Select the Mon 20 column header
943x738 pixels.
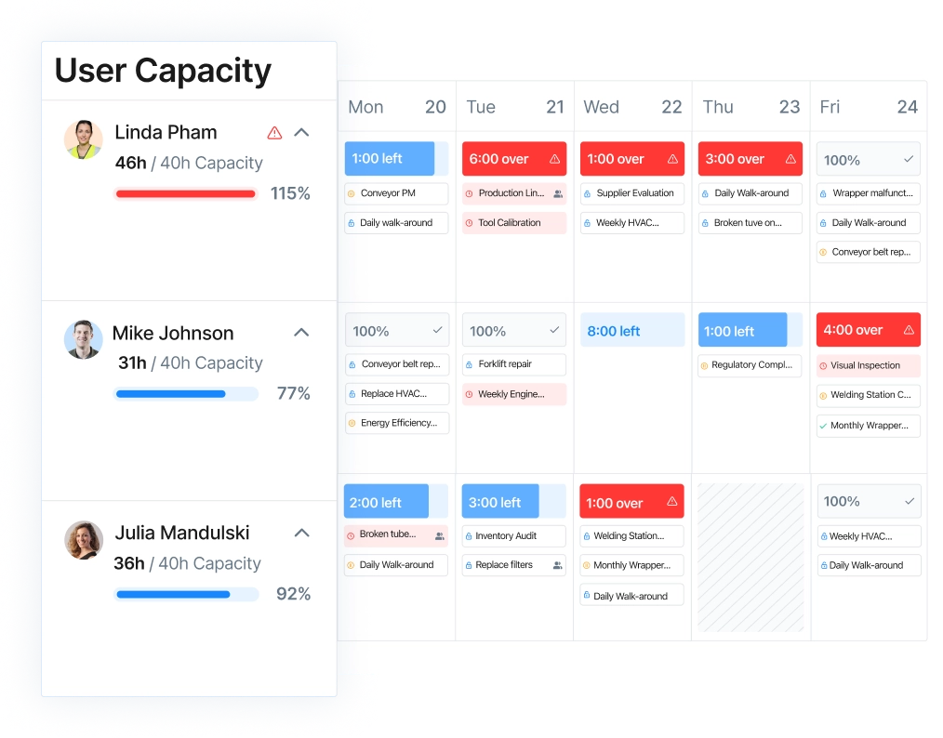click(395, 107)
